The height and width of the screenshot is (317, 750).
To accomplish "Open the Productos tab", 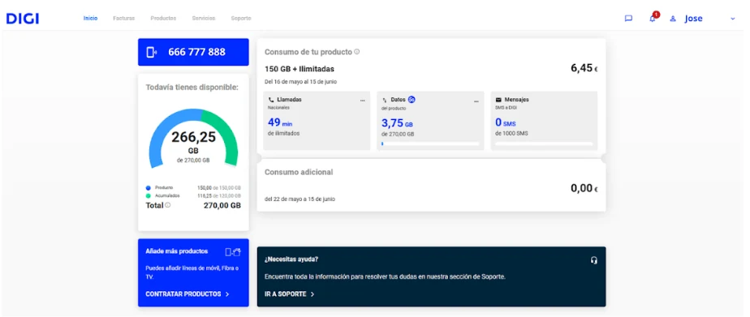I will 164,18.
